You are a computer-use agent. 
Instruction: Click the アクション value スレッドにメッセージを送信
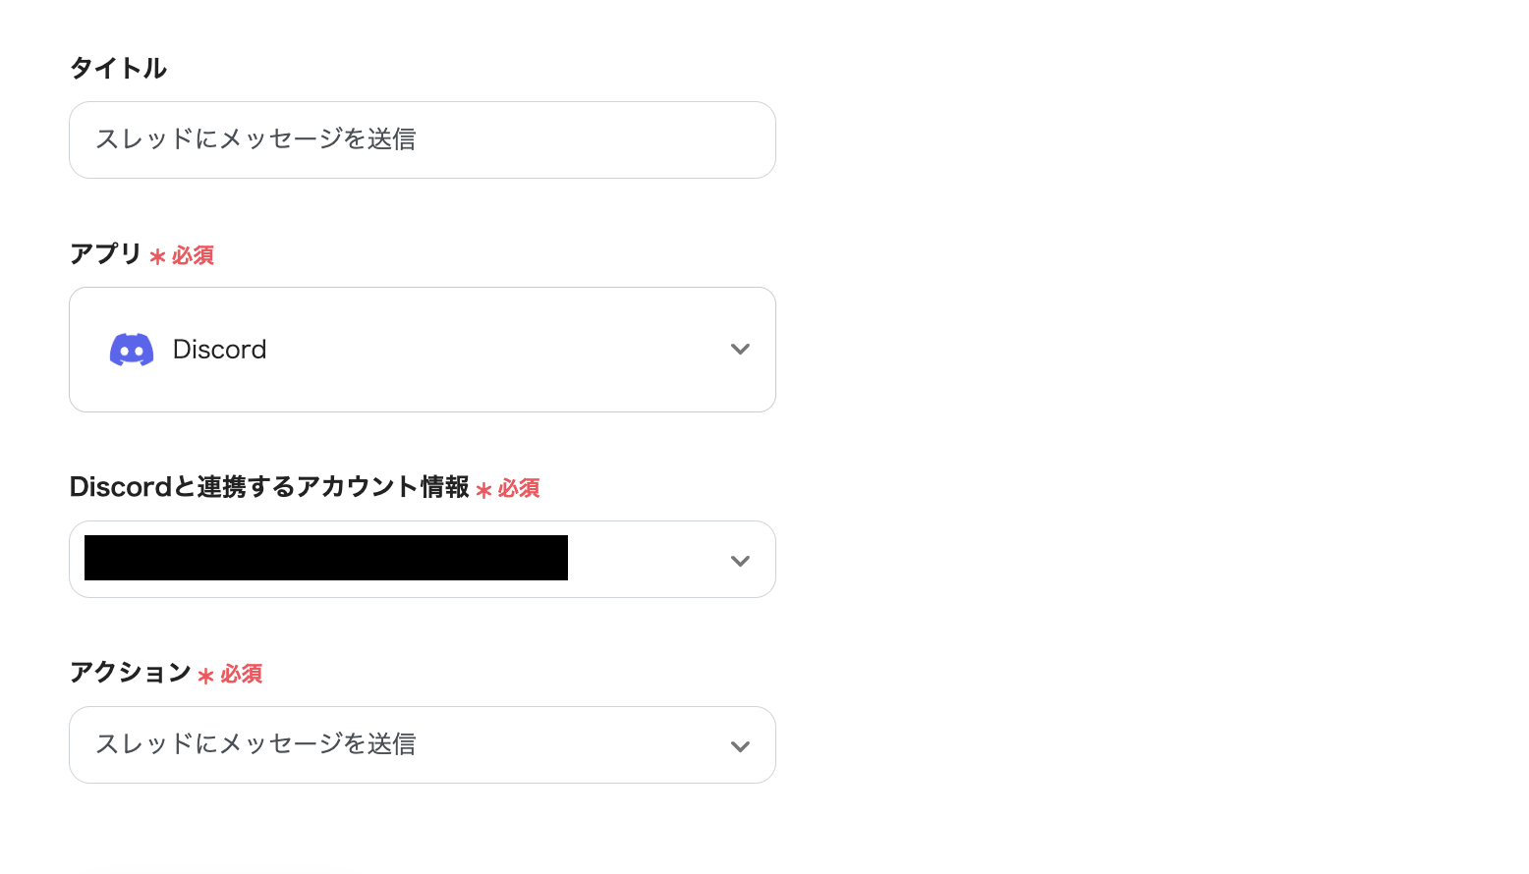pos(255,744)
